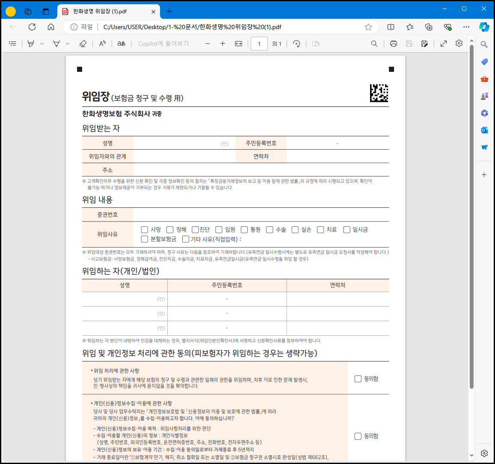495x464 pixels.
Task: Open a new browser tab
Action: click(x=169, y=12)
